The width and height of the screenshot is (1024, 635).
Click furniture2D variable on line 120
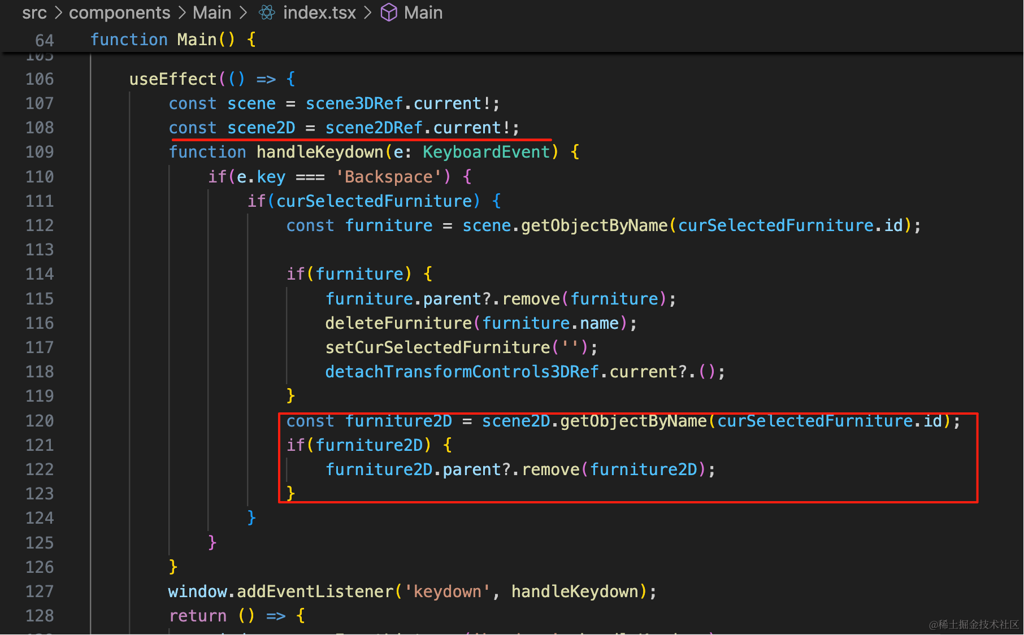[398, 421]
